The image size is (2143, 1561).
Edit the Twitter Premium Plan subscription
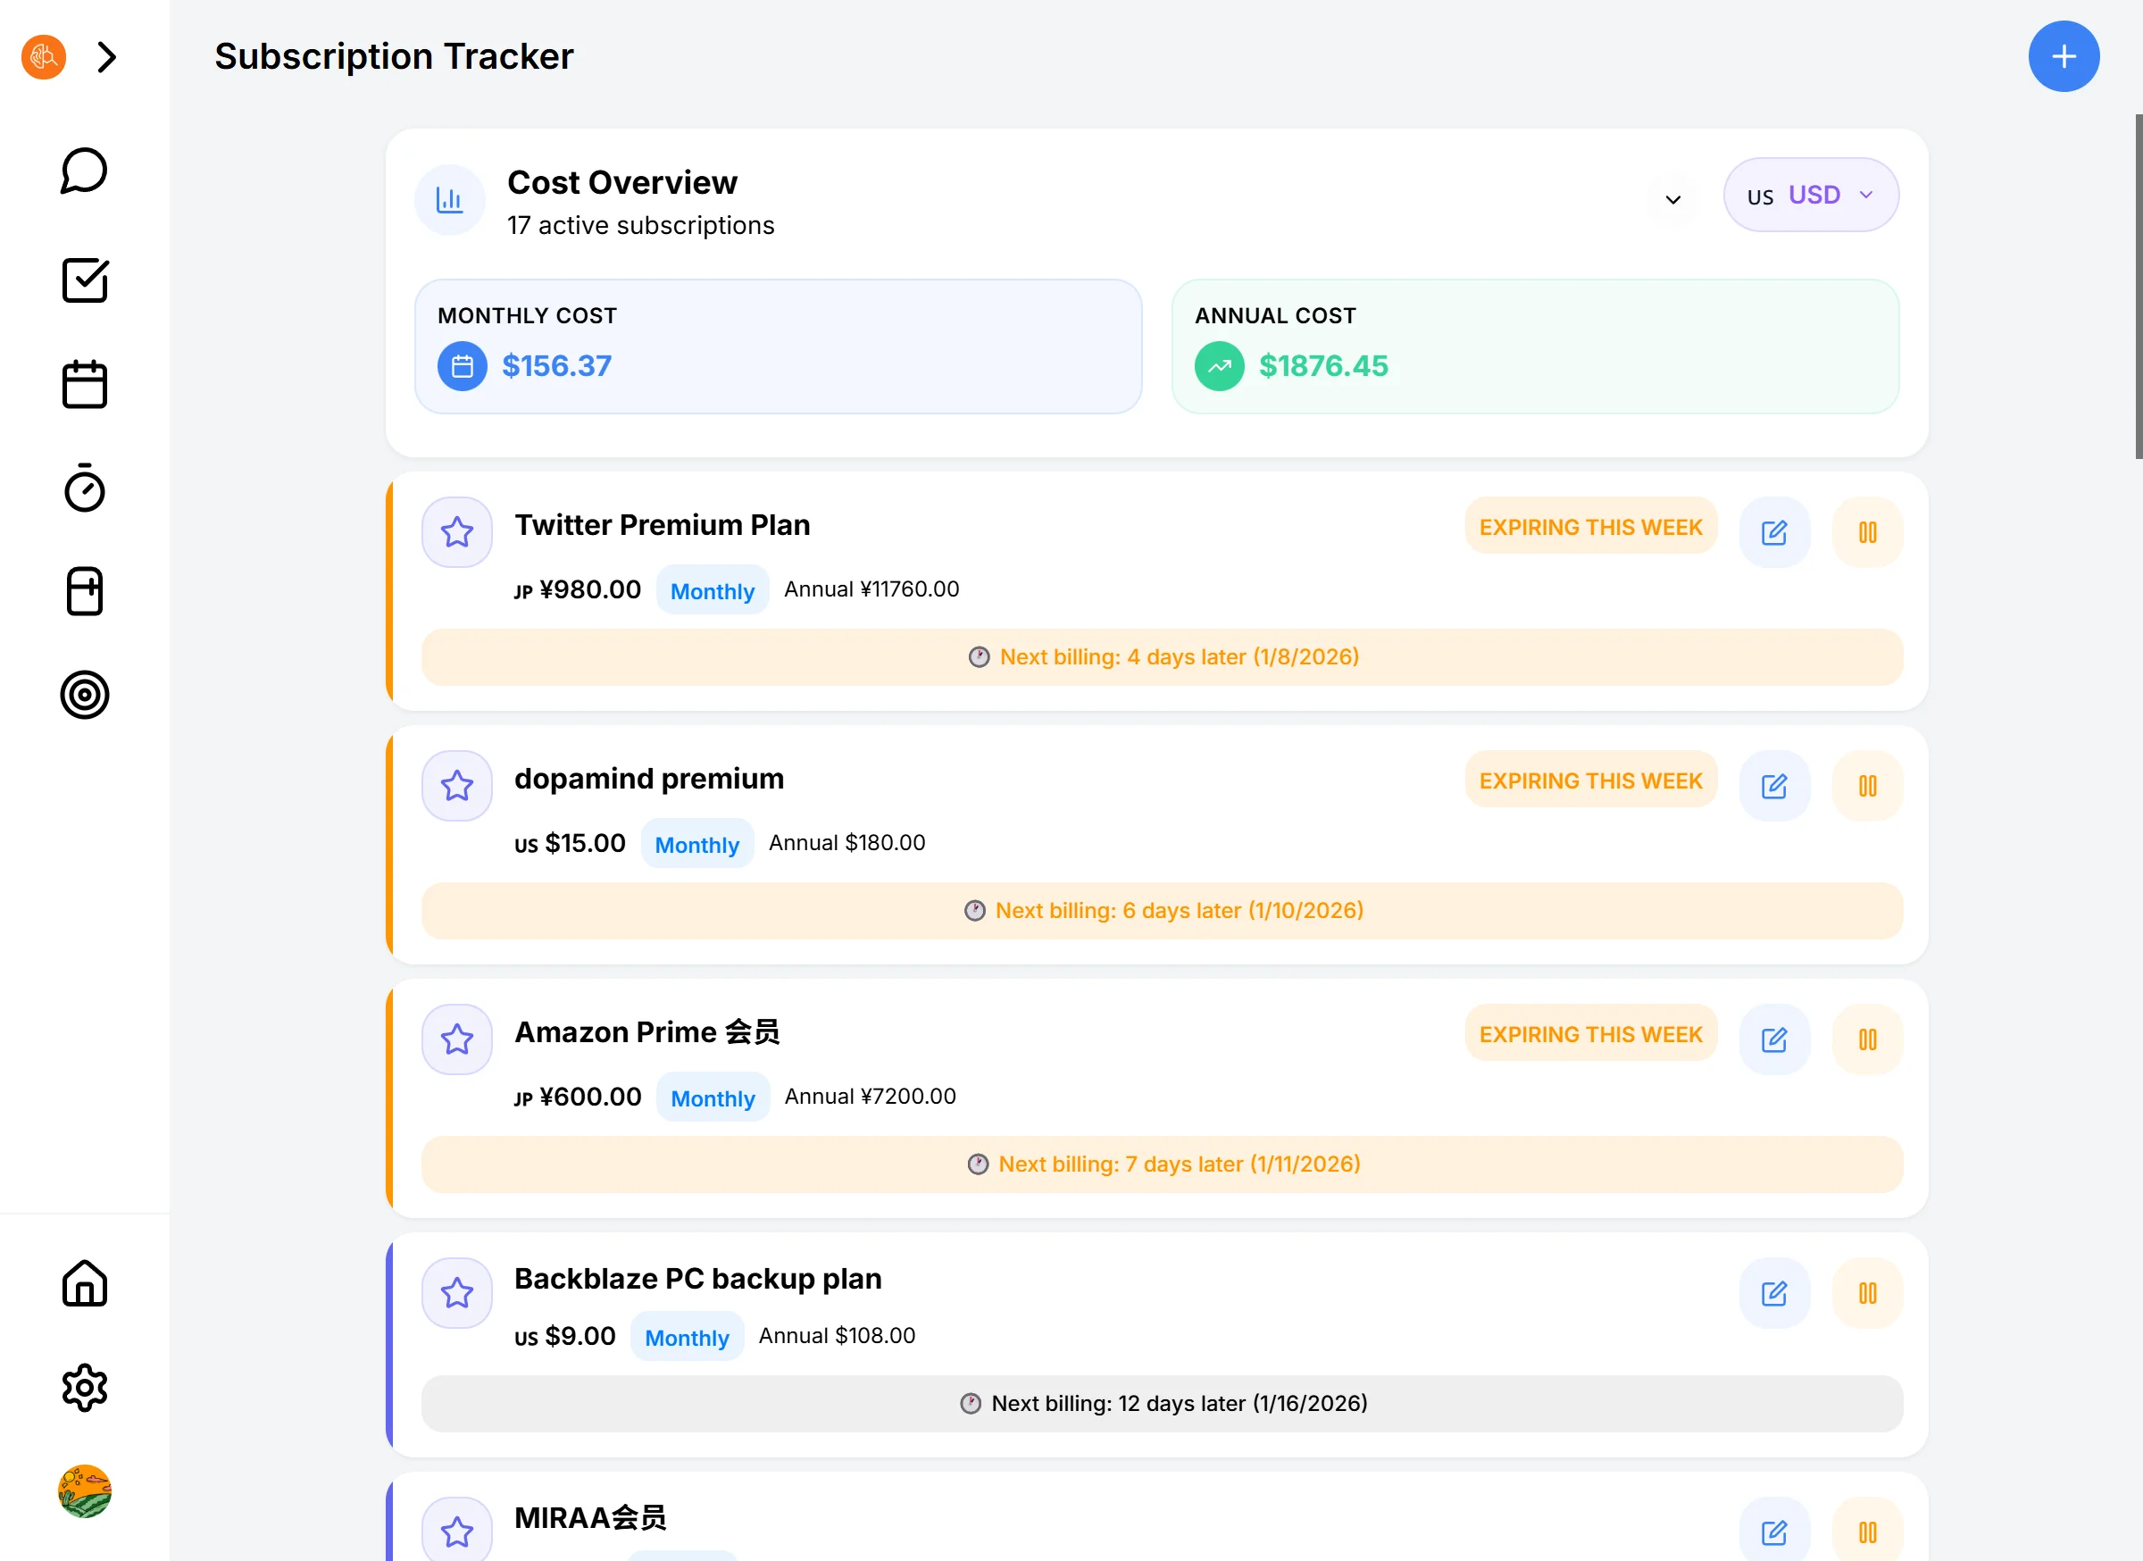[x=1773, y=532]
